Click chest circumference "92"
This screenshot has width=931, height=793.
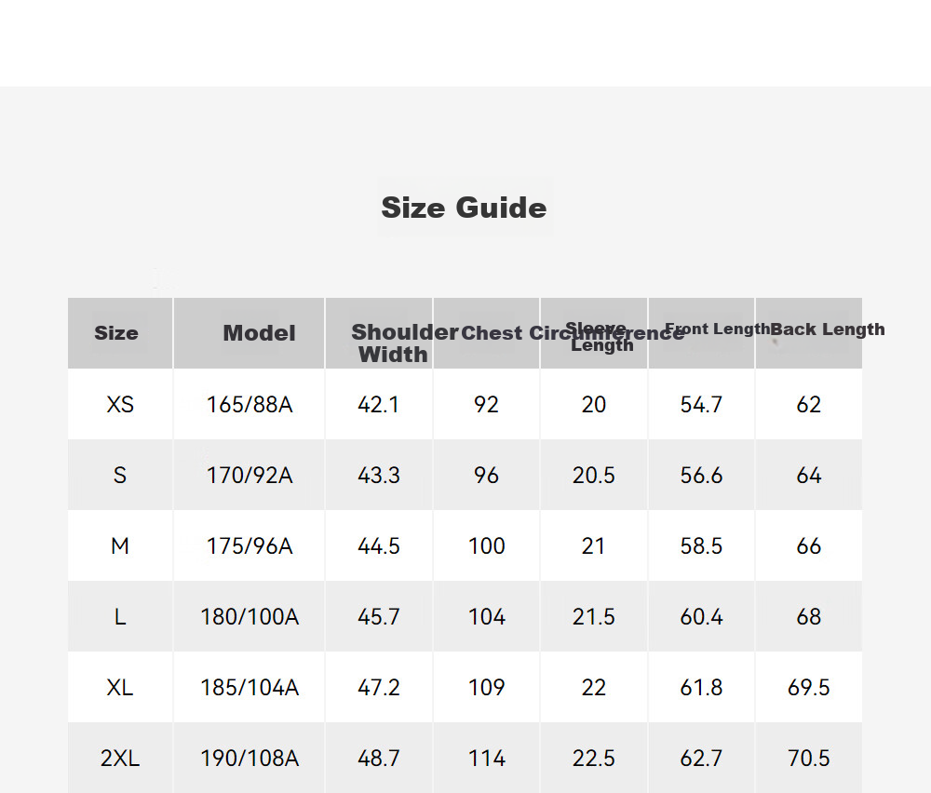pyautogui.click(x=486, y=404)
